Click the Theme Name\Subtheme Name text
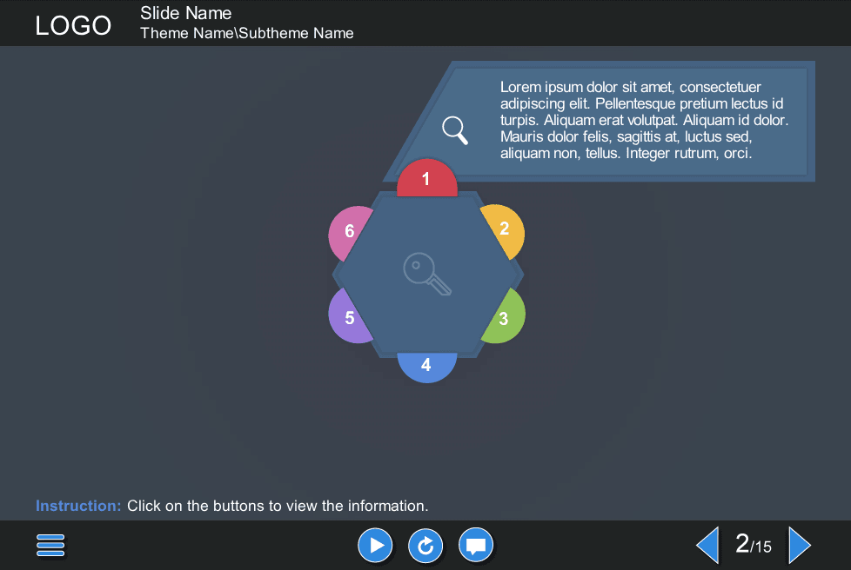Image resolution: width=851 pixels, height=570 pixels. pos(246,33)
